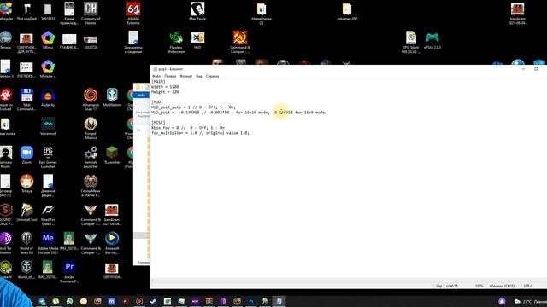Click the HUD_posX_auto line in Notepad
547x307 pixels.
click(194, 107)
